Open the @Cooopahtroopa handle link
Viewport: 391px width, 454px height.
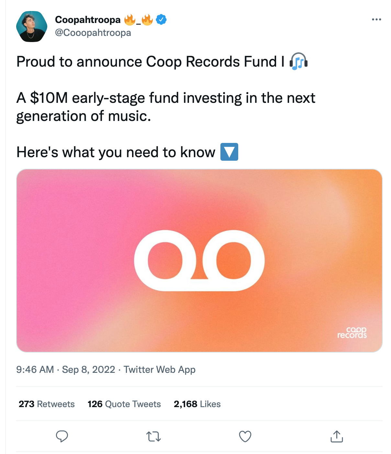tap(93, 33)
